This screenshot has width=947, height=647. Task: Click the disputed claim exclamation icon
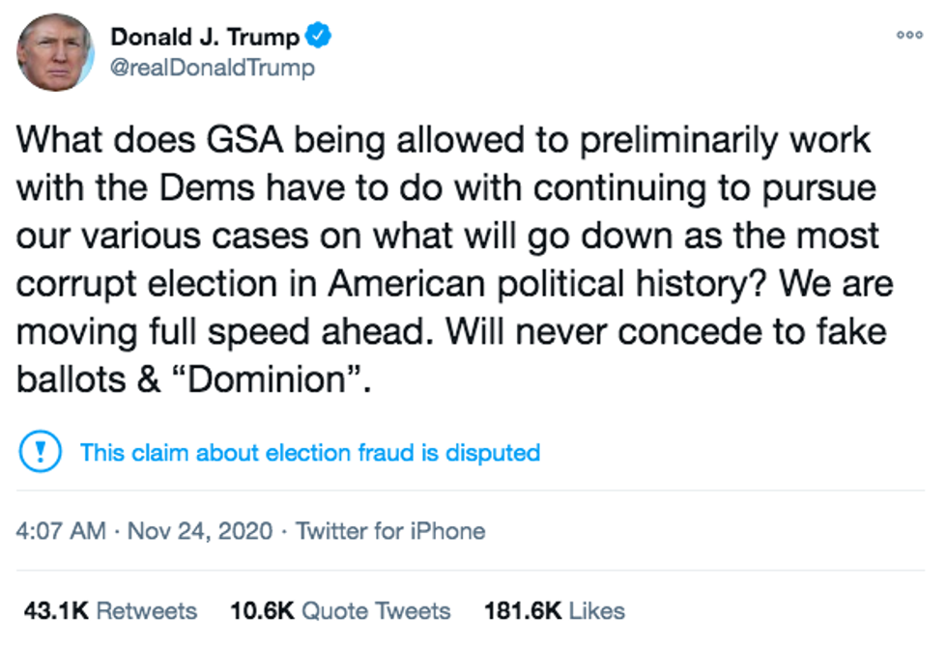point(42,452)
